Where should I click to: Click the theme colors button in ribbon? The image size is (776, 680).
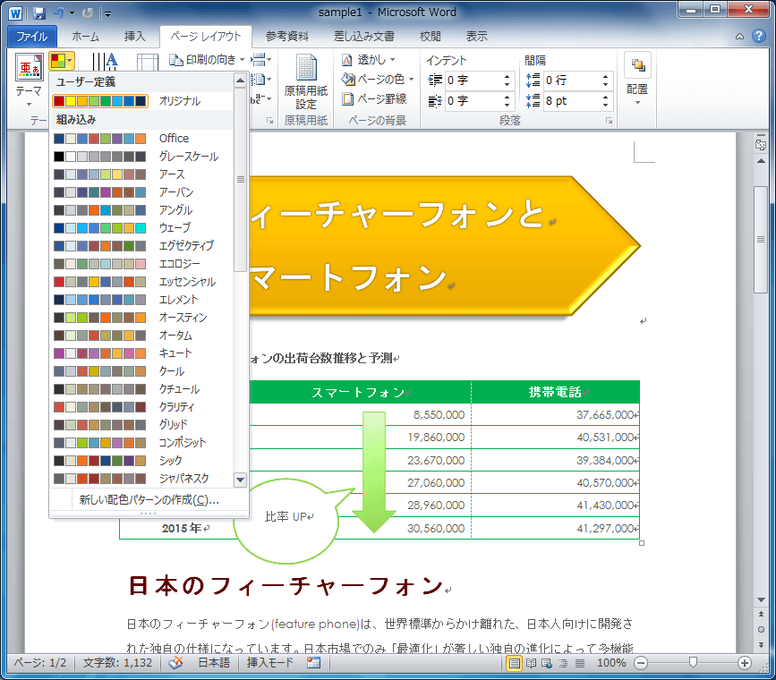[x=62, y=61]
